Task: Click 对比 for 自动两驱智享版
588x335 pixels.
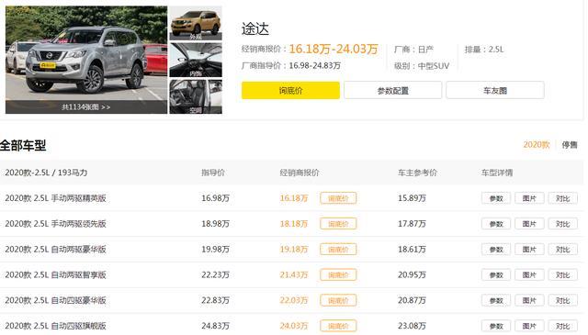Action: (562, 274)
